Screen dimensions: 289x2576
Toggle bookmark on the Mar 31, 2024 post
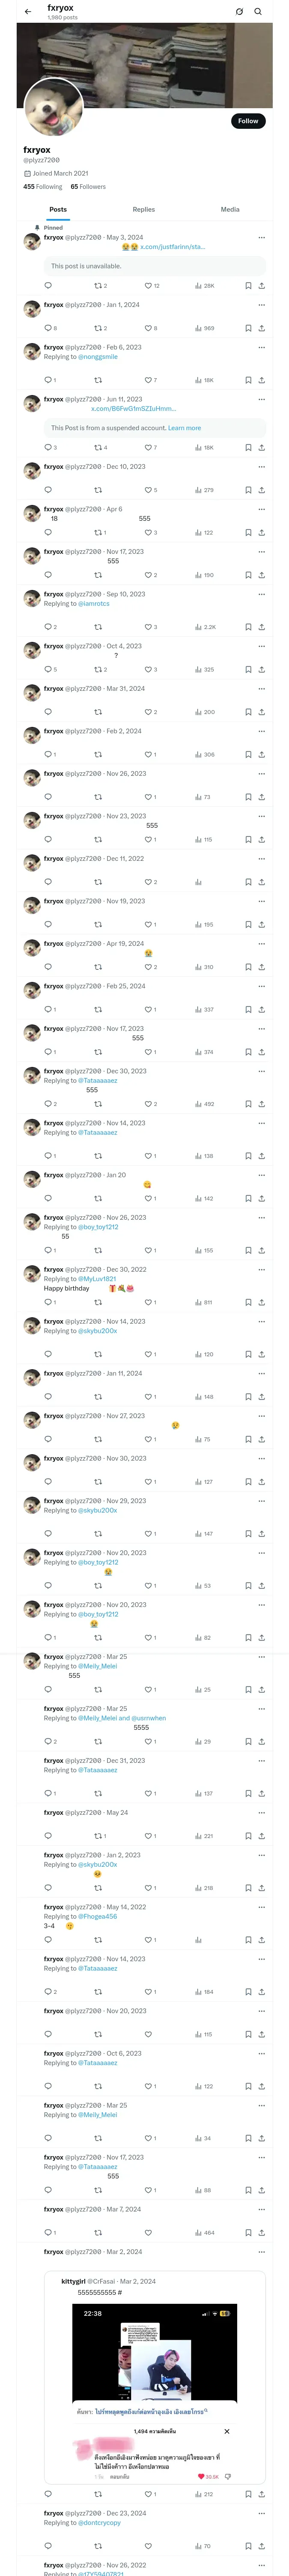pos(247,712)
